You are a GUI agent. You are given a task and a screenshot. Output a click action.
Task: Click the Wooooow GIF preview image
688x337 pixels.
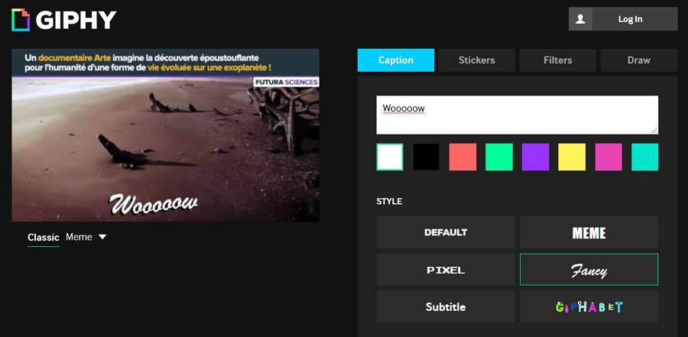click(x=165, y=135)
